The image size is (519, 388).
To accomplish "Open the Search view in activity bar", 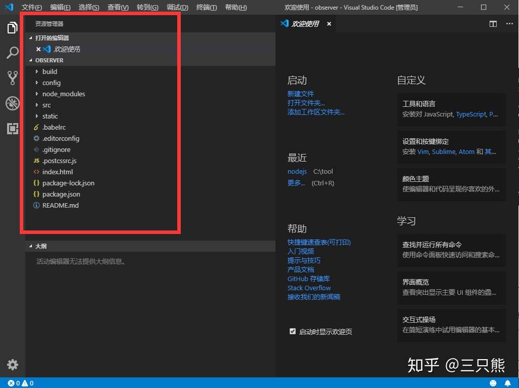I will coord(12,53).
